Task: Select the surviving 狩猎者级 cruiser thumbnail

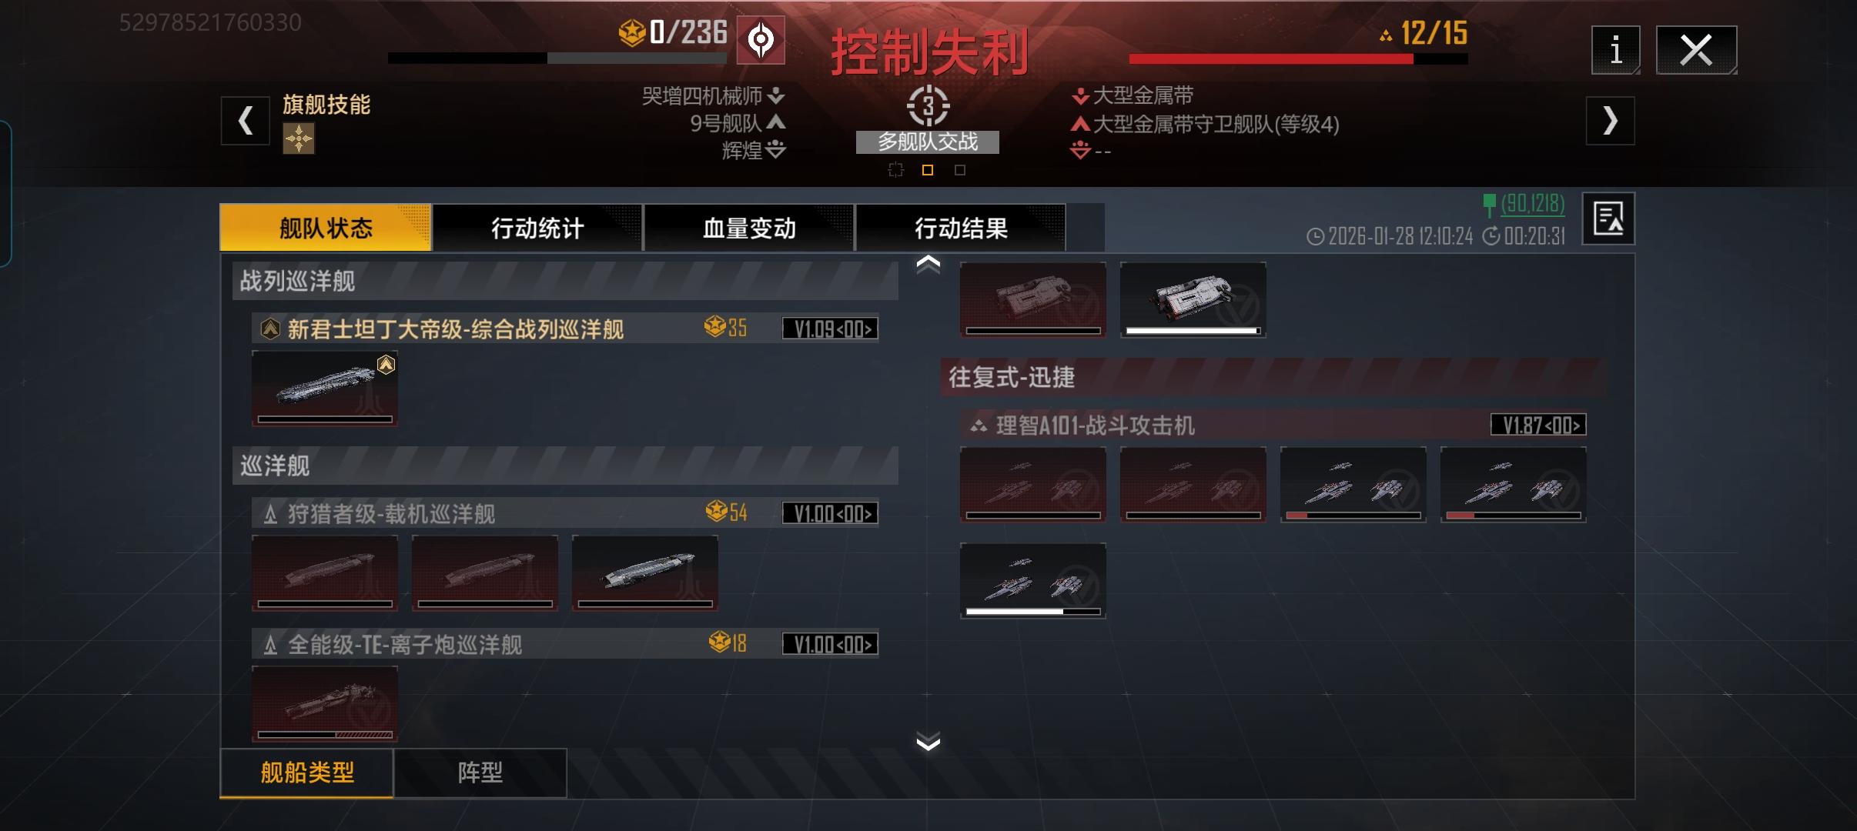Action: tap(645, 573)
